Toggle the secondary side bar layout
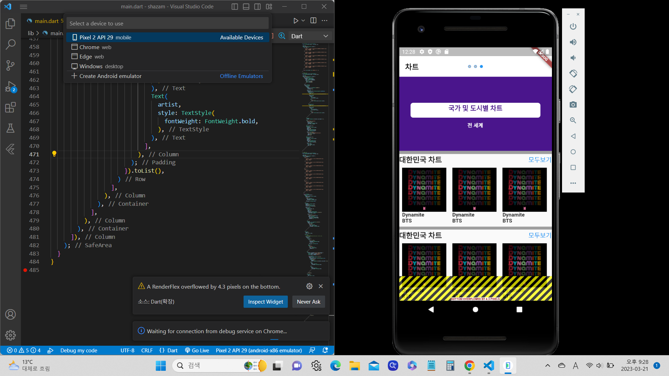This screenshot has height=376, width=669. (257, 7)
